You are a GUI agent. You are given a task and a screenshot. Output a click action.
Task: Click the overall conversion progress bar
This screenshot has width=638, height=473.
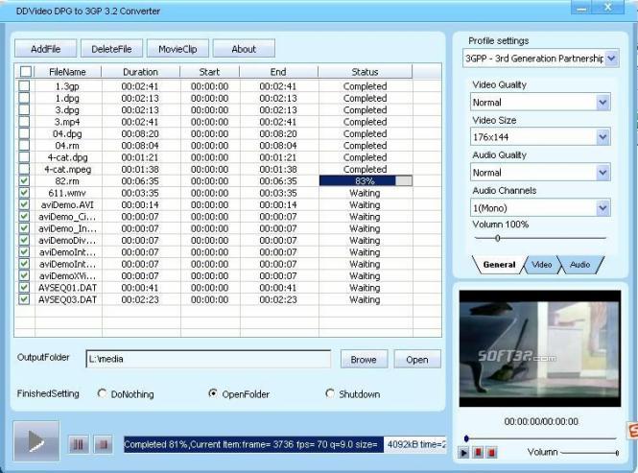tap(285, 444)
